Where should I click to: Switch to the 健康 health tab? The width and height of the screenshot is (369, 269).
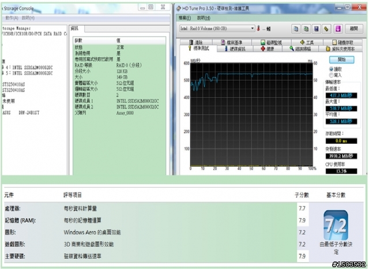[268, 48]
